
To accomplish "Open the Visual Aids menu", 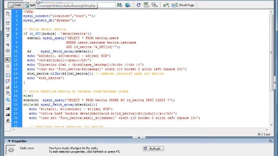I will (155, 5).
